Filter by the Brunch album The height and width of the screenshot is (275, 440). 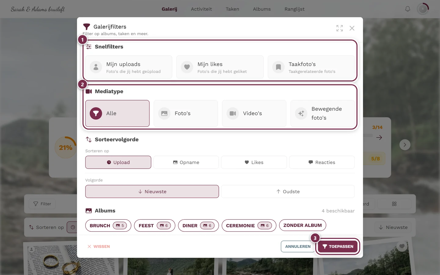pos(108,226)
